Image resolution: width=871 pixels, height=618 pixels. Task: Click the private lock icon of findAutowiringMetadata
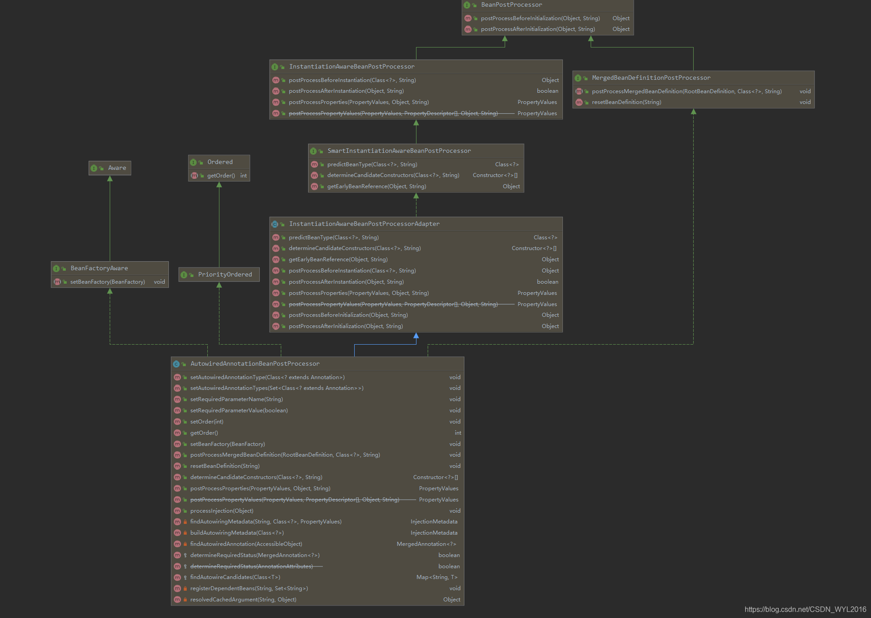185,522
